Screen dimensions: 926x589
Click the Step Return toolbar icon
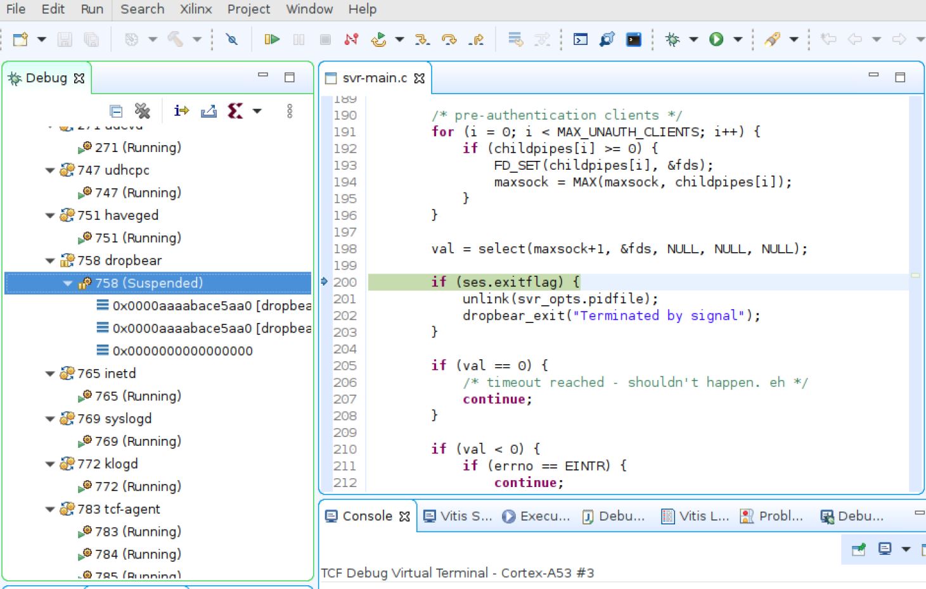point(476,39)
